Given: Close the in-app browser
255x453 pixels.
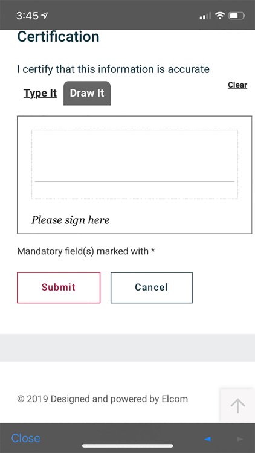Looking at the screenshot, I should 25,438.
